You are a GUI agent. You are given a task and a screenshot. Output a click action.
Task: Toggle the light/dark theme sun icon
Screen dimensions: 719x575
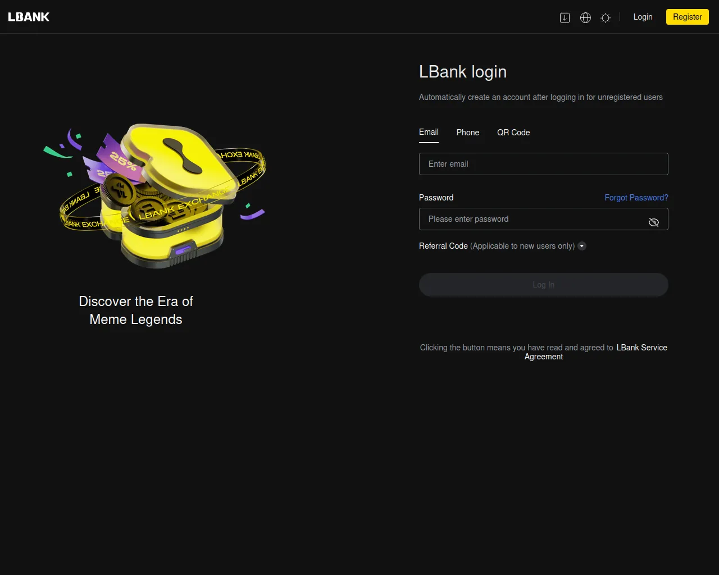click(606, 17)
